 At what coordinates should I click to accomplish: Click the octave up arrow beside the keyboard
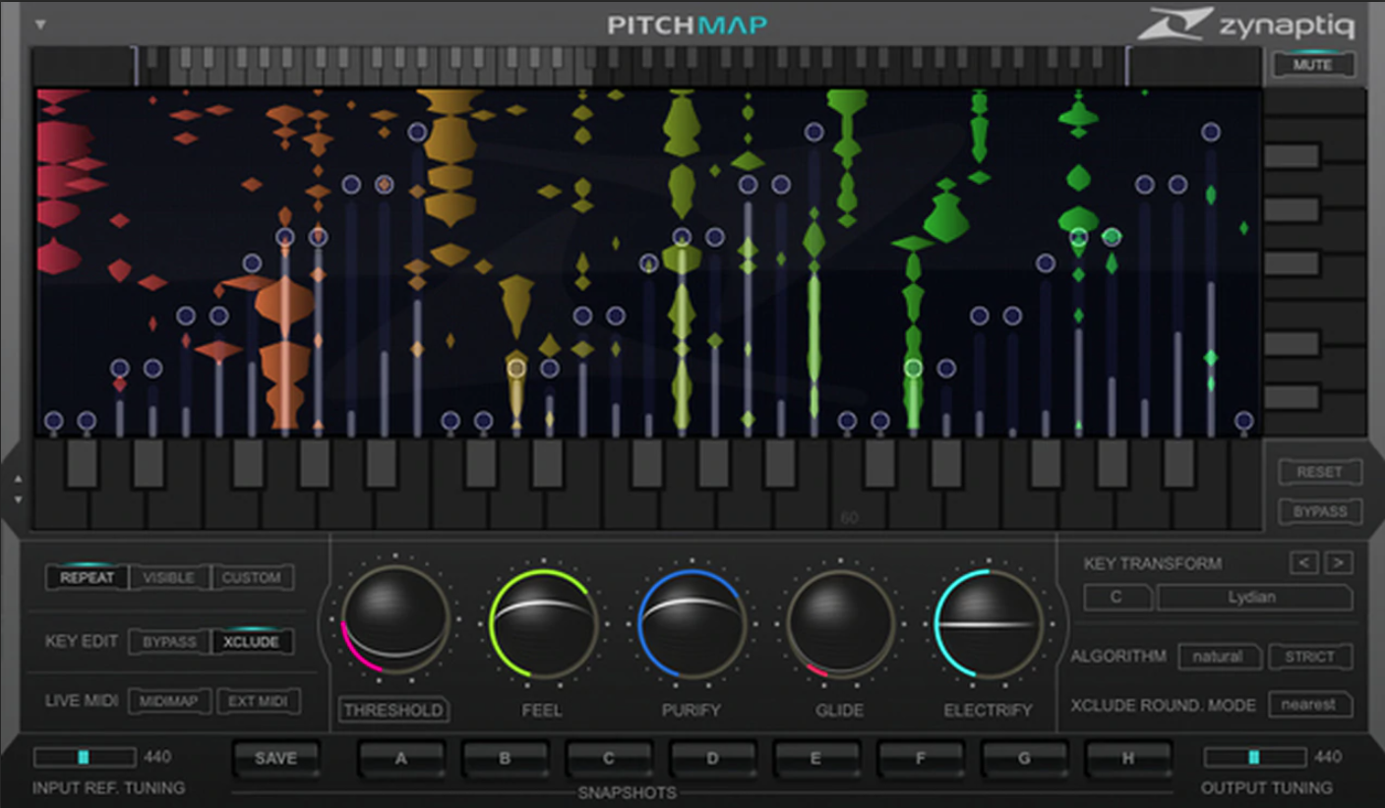pyautogui.click(x=18, y=479)
